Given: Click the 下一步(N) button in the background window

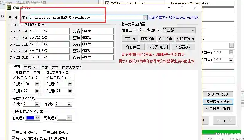Looking at the screenshot, I should (x=224, y=120).
